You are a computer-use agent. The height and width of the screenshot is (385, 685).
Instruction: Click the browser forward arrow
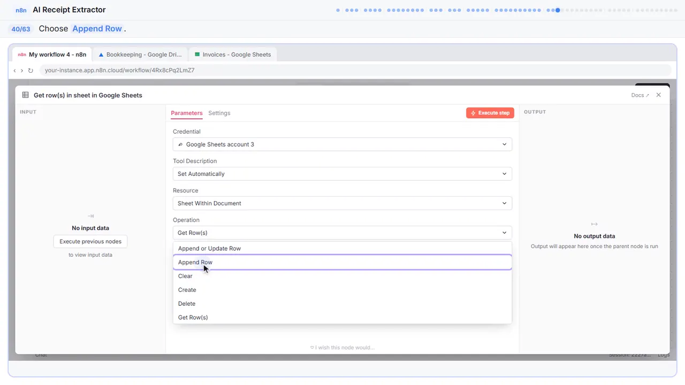point(22,71)
